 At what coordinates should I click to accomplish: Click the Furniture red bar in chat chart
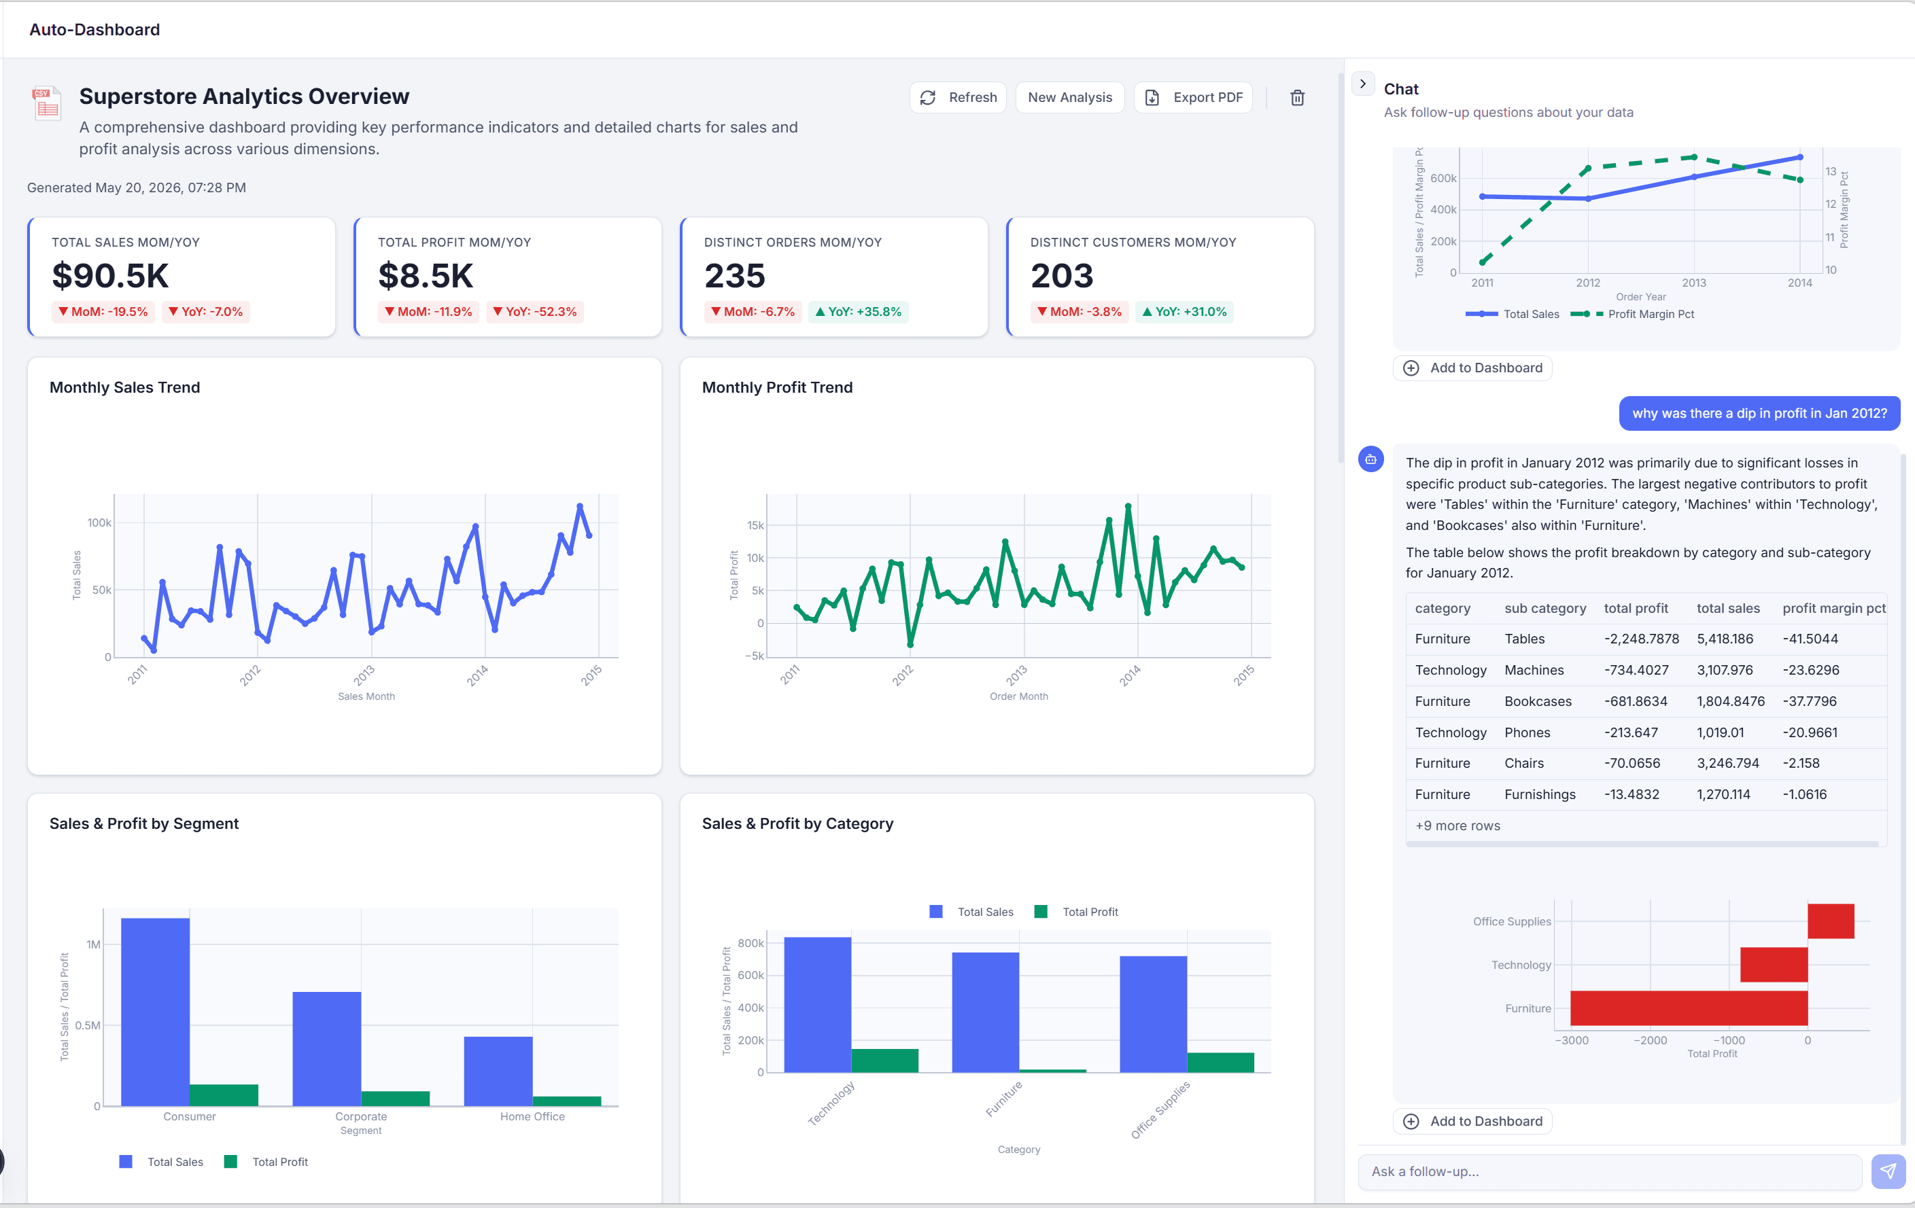[1689, 1008]
